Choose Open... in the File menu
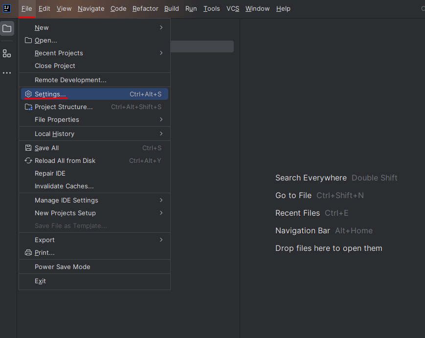The image size is (425, 338). click(x=94, y=41)
